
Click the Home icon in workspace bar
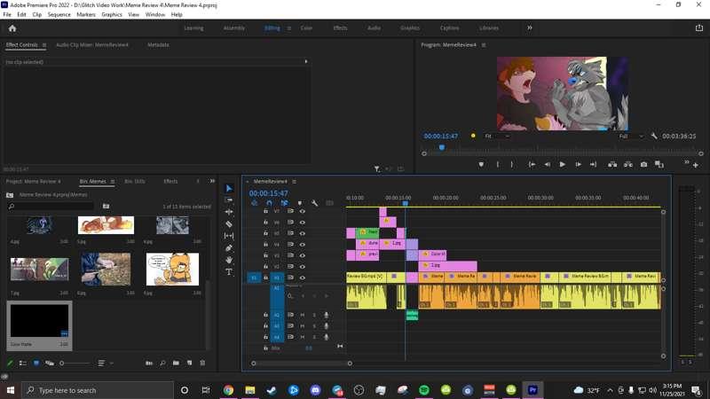coord(12,28)
